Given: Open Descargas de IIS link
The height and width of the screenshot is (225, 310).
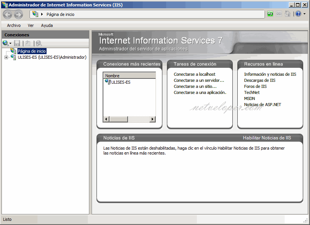Looking at the screenshot, I should pos(260,80).
